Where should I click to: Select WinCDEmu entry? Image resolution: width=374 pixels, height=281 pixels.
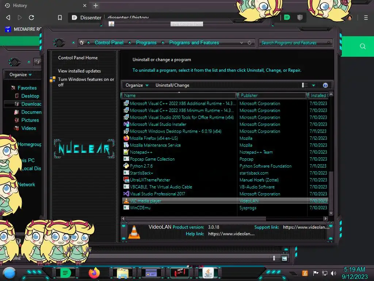click(x=137, y=208)
